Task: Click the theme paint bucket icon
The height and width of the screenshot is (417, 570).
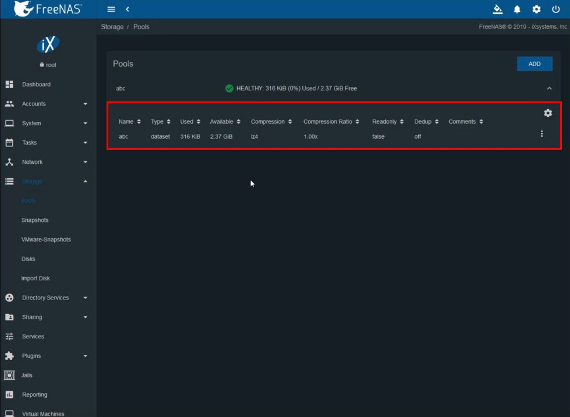Action: pos(498,9)
